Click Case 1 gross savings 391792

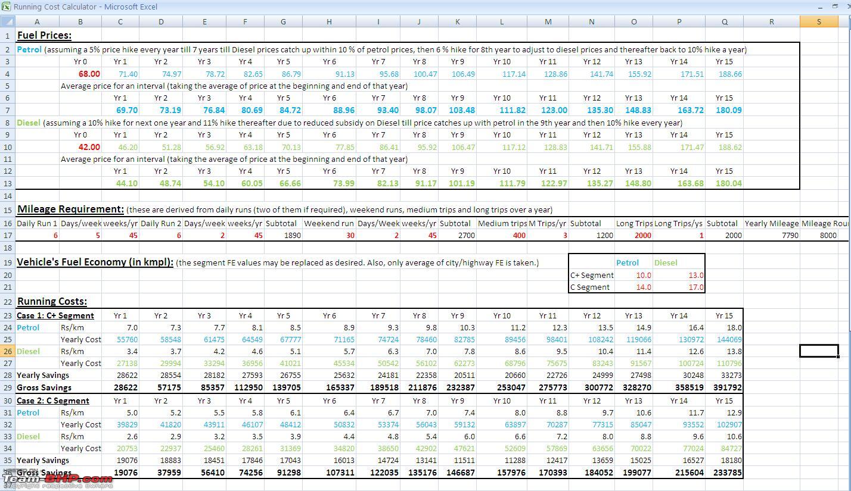point(728,387)
